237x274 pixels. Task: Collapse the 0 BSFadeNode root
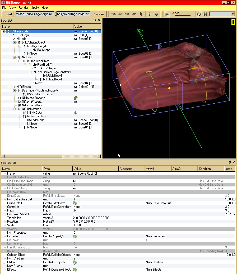pos(4,31)
